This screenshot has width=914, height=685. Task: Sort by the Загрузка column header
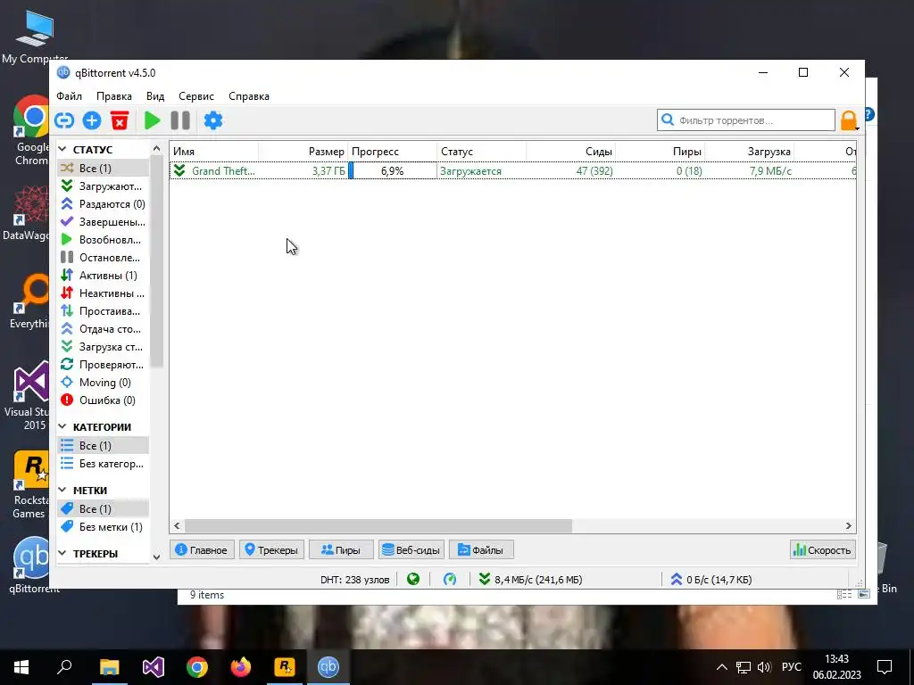click(x=750, y=152)
